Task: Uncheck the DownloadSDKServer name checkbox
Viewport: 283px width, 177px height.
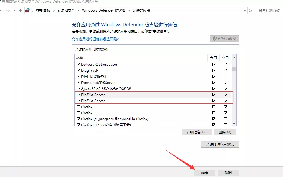Action: (x=78, y=83)
